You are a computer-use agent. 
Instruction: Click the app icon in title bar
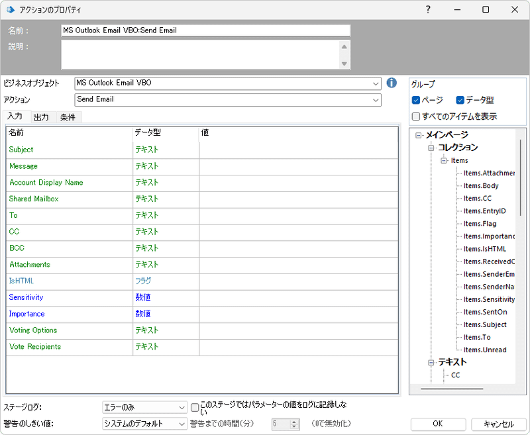coord(11,9)
